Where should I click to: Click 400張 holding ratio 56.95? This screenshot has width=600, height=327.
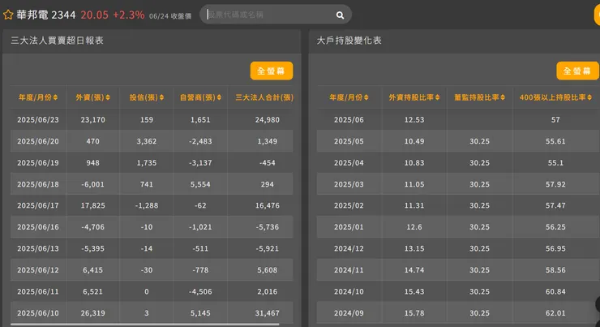coord(555,248)
